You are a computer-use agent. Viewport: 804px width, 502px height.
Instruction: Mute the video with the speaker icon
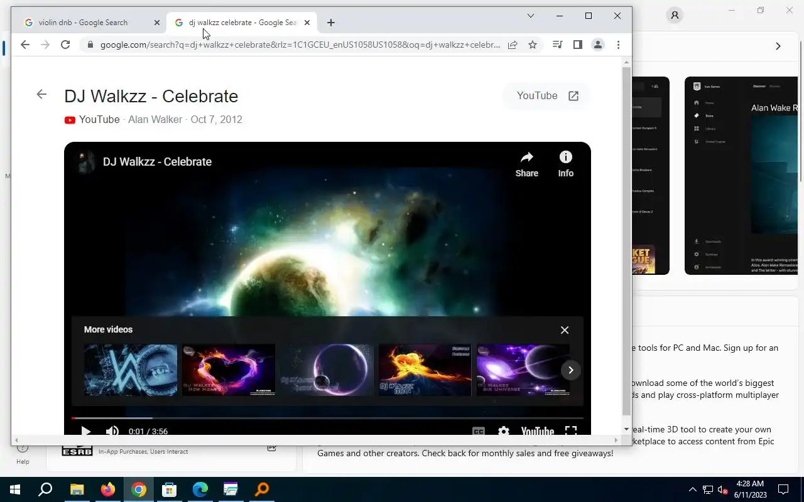point(112,431)
